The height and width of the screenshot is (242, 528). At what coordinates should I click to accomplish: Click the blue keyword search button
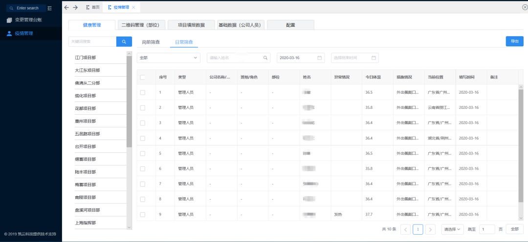click(x=124, y=41)
